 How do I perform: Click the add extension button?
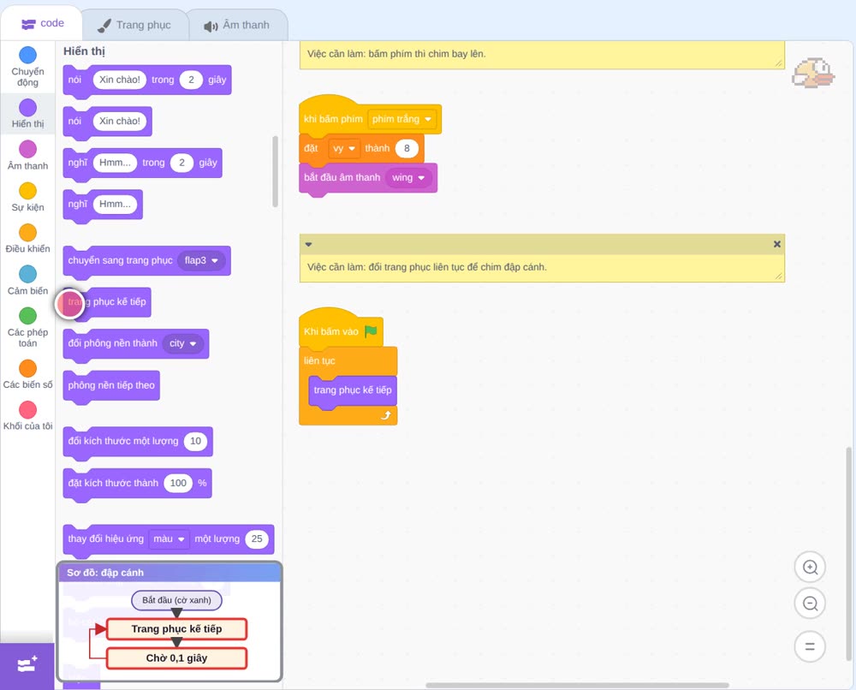pyautogui.click(x=27, y=665)
